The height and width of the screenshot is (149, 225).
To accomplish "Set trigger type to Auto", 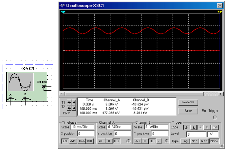I will pyautogui.click(x=205, y=141).
